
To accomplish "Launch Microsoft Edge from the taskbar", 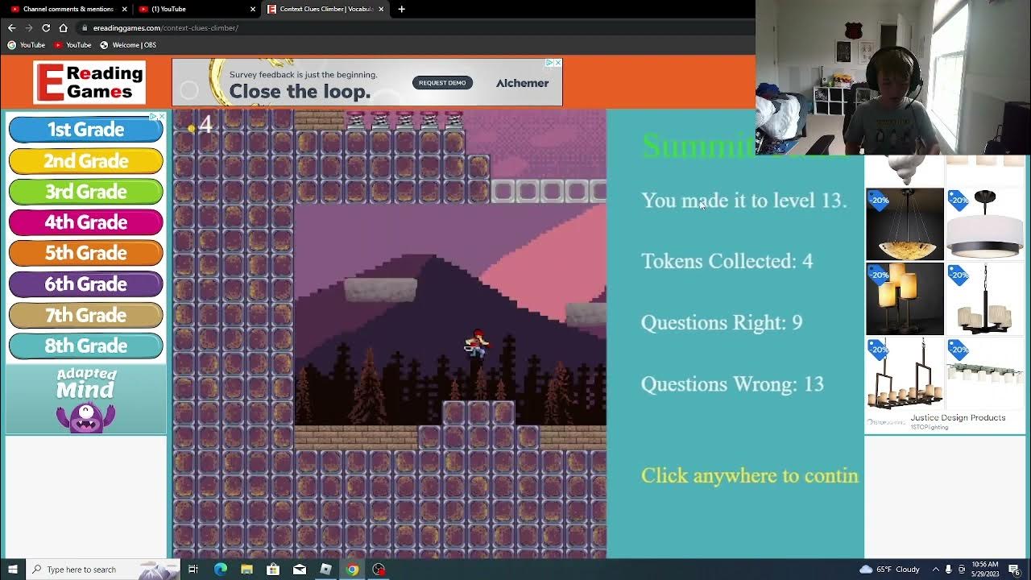I will [220, 570].
